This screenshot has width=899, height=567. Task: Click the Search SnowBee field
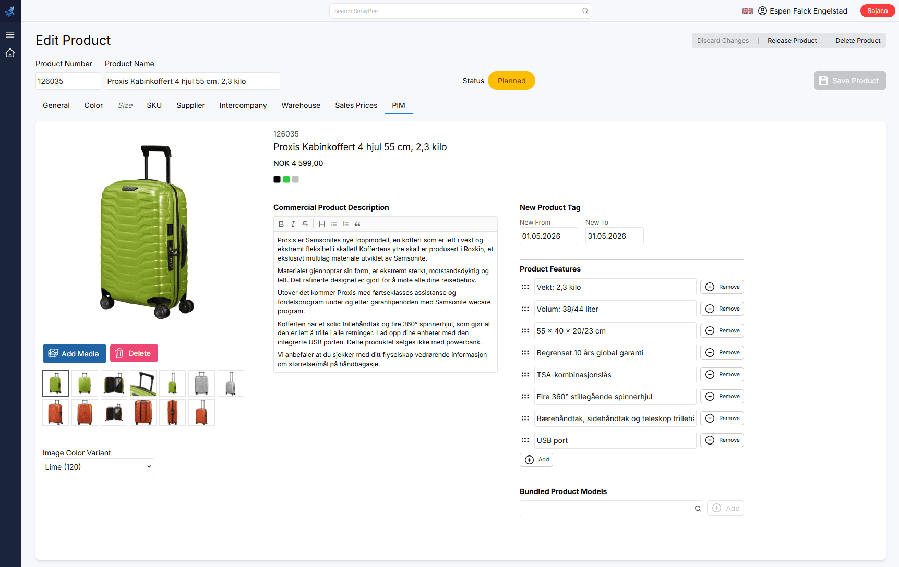[x=461, y=11]
